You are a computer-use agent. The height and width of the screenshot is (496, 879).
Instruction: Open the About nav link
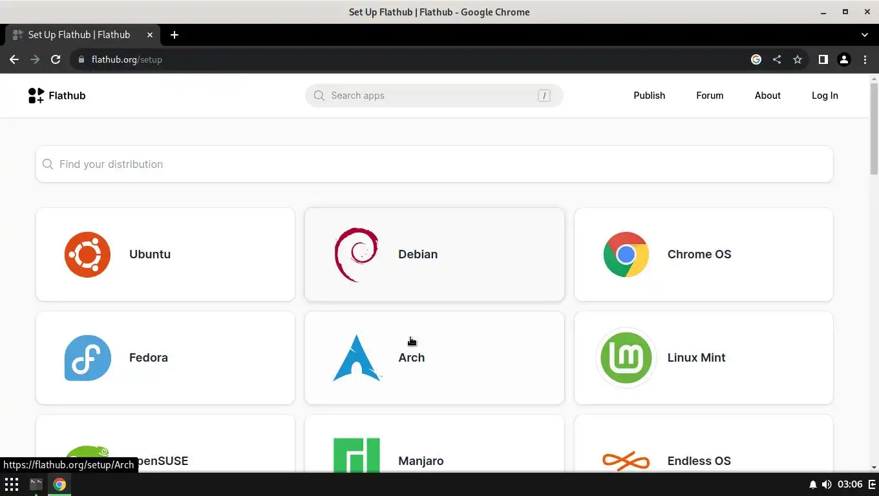coord(768,96)
